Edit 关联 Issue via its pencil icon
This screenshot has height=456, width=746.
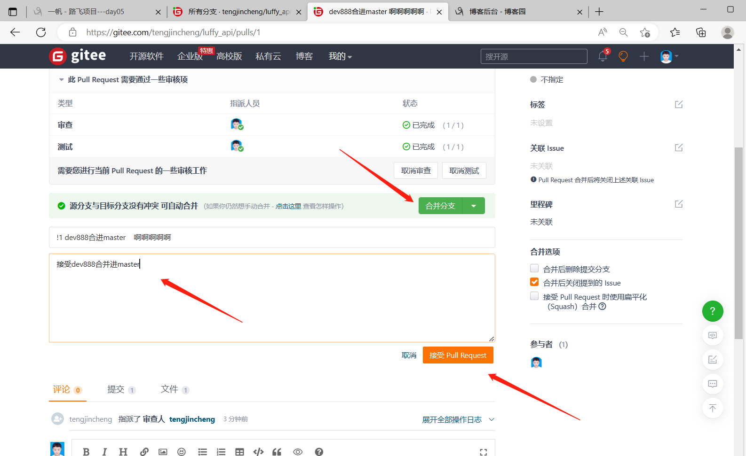679,147
